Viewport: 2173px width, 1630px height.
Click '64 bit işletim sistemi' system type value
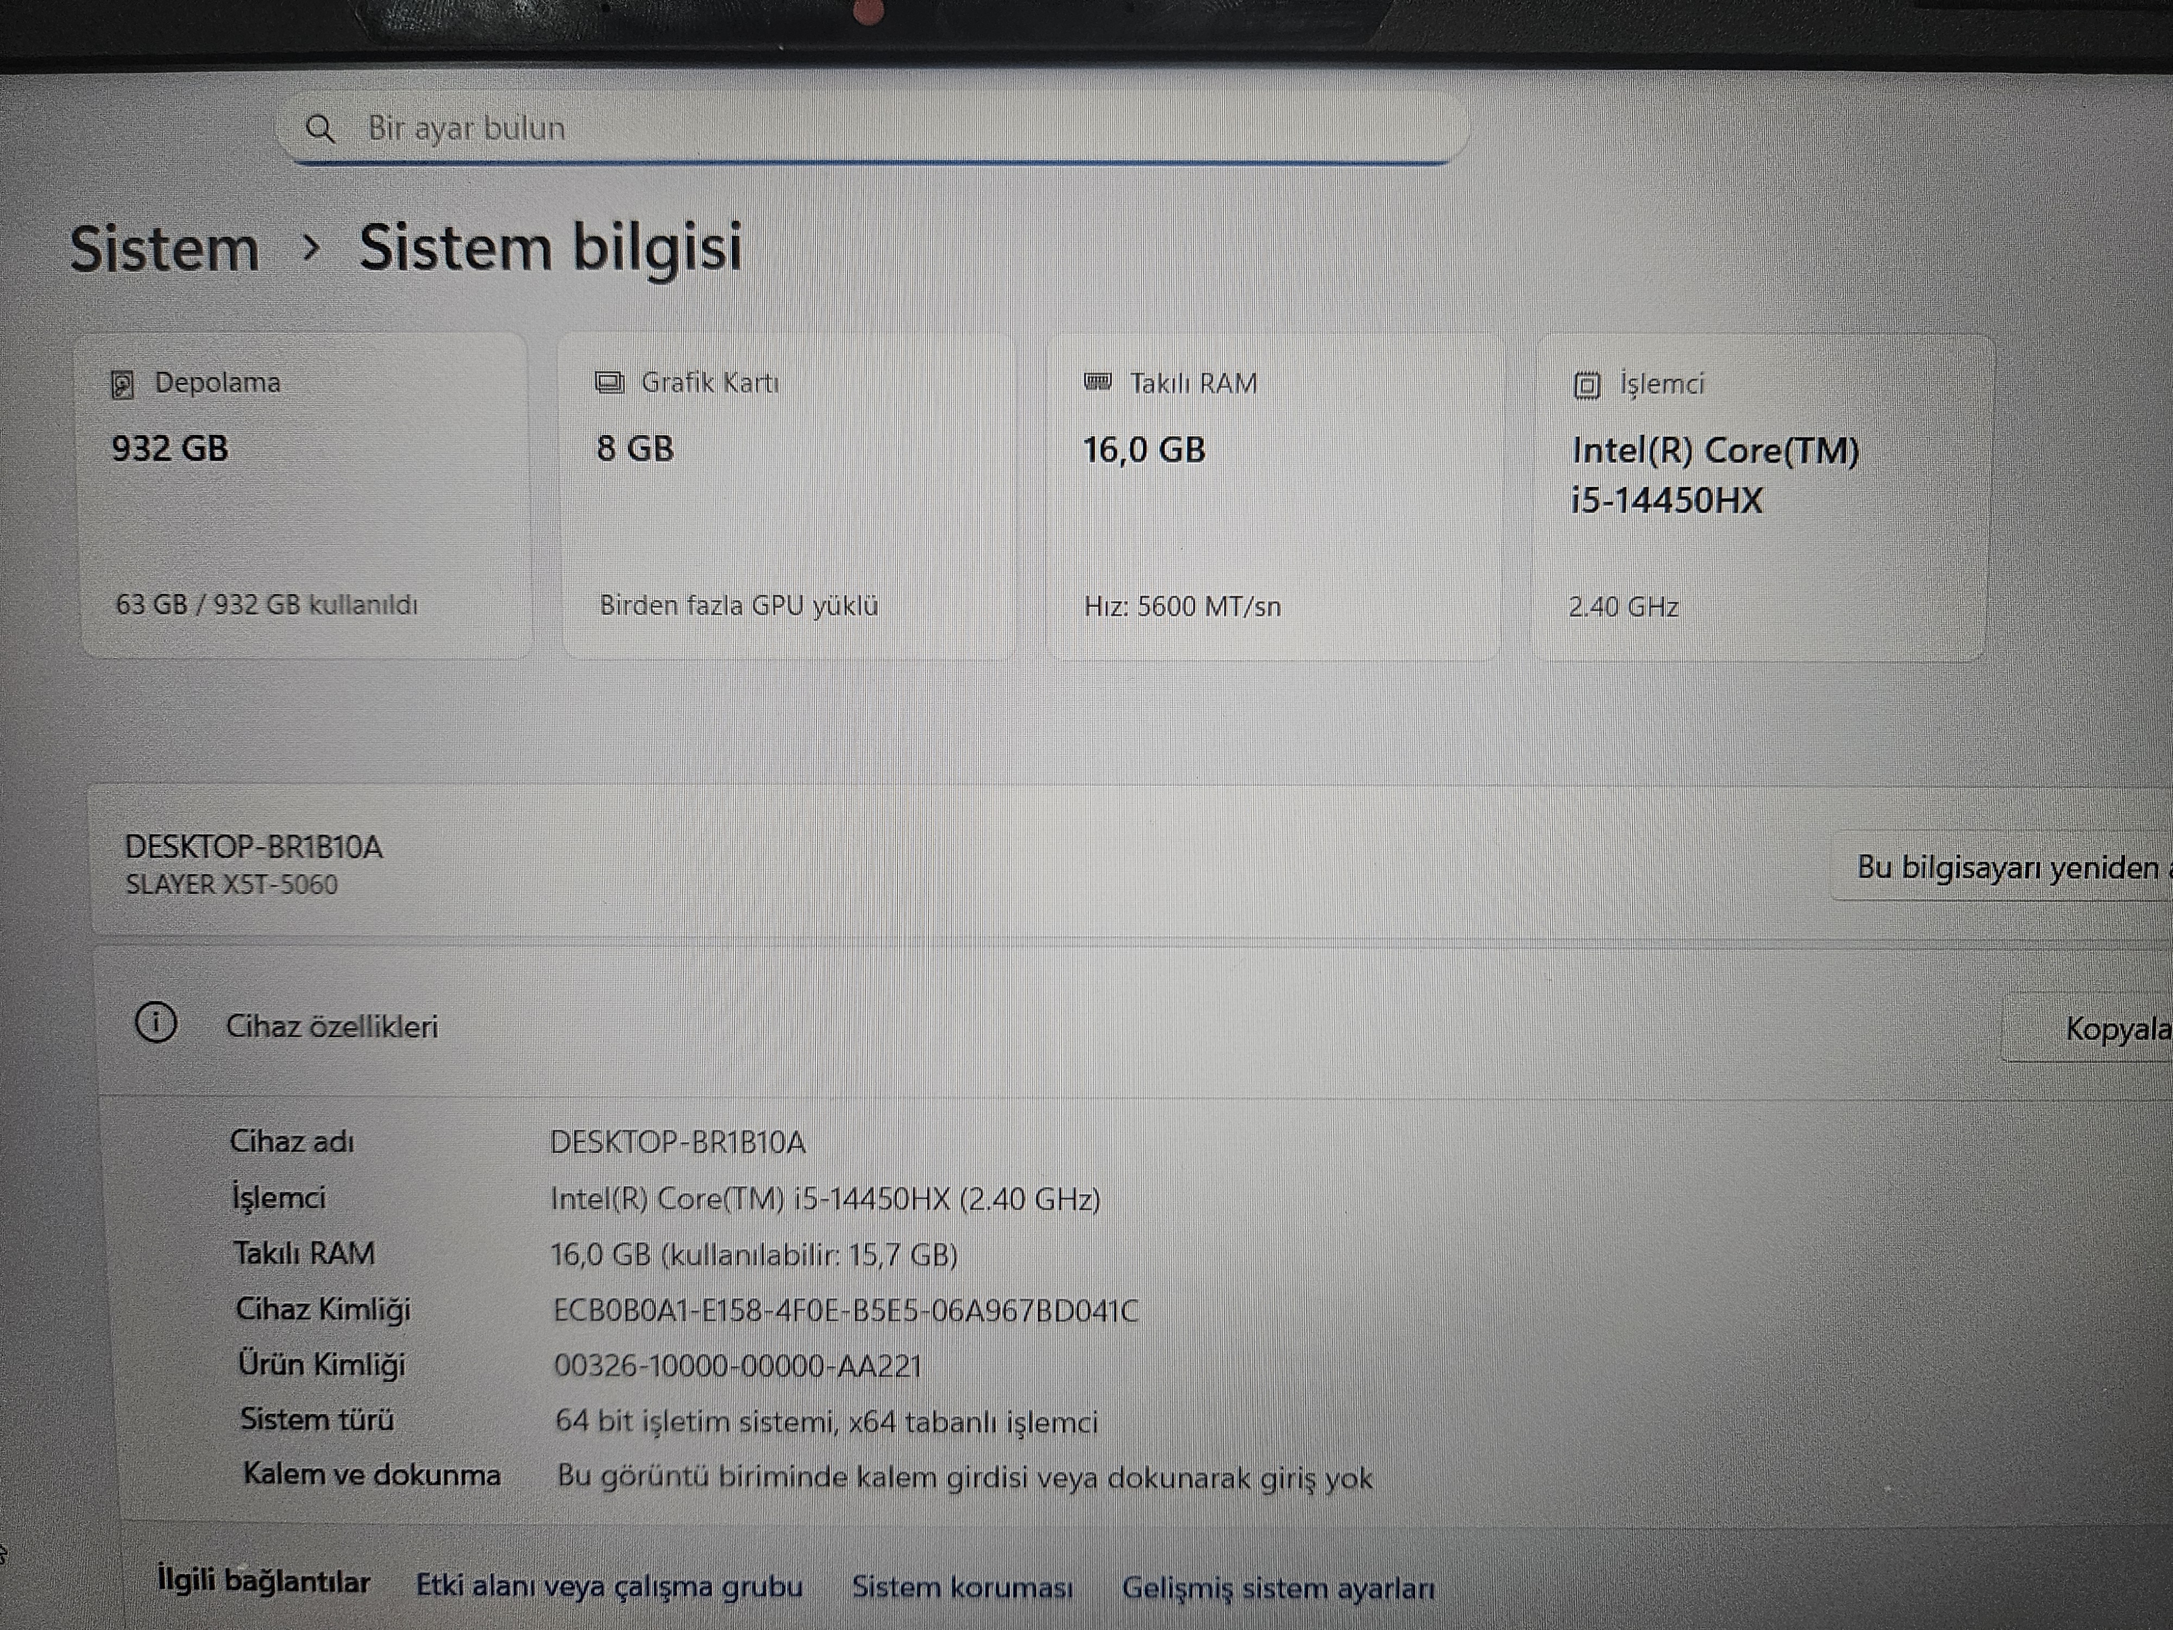coord(826,1422)
